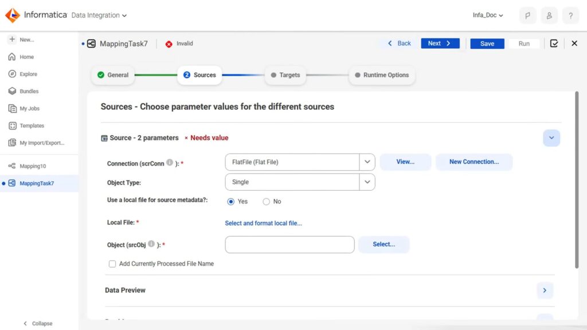Go to Home in the sidebar
Viewport: 587px width, 330px height.
pos(21,57)
